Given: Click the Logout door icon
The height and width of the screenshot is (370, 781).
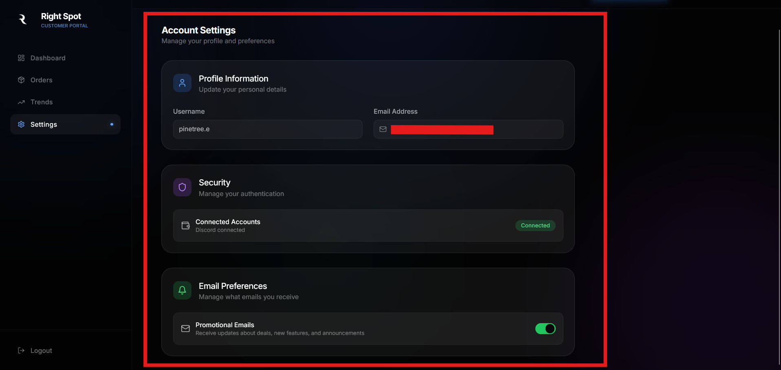Looking at the screenshot, I should (x=21, y=350).
